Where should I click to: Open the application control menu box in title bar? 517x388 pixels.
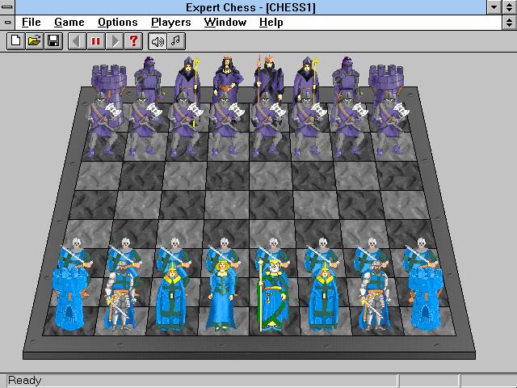pos(7,7)
